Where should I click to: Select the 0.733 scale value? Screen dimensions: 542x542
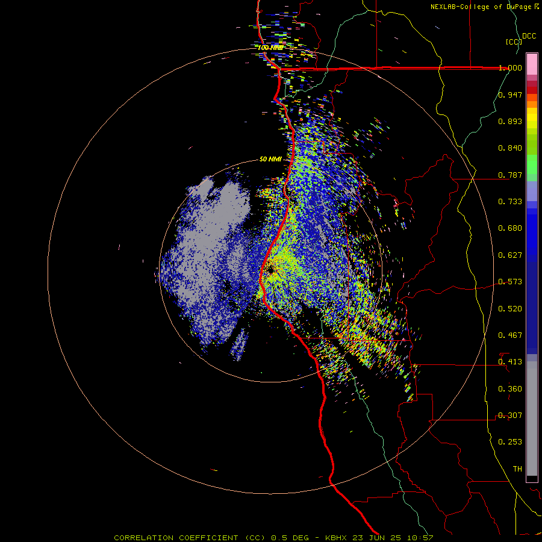pyautogui.click(x=510, y=202)
